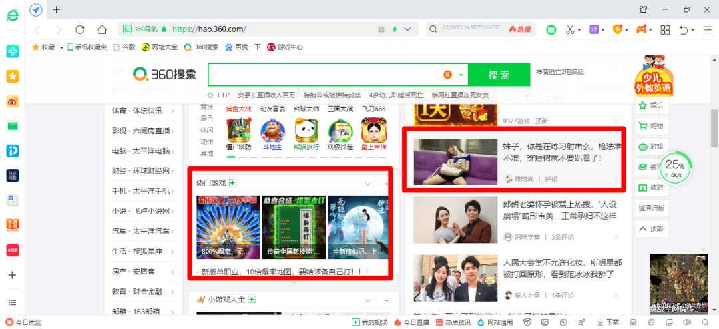Click the 360 browser logo icon
Screen dimensions: 719x329
[x=13, y=16]
